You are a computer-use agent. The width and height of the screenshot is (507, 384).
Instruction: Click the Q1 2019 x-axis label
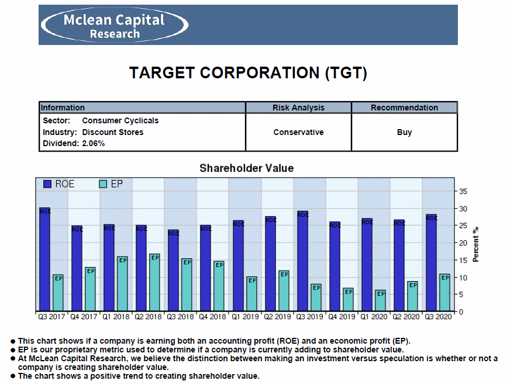[x=245, y=317]
